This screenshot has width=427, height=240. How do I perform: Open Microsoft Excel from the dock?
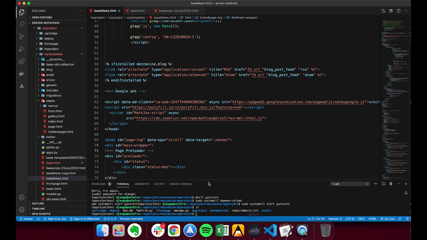[x=222, y=231]
